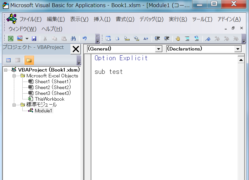Select Module1 in project tree
This screenshot has height=180, width=249.
44,111
